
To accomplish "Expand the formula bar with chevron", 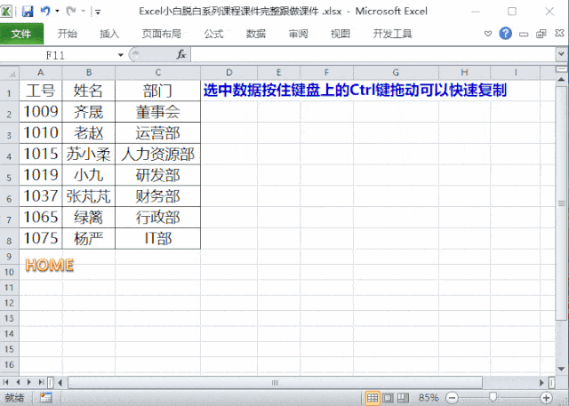I will pos(561,54).
